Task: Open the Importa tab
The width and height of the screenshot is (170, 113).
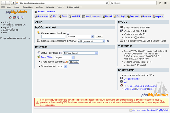Action: click(158, 16)
